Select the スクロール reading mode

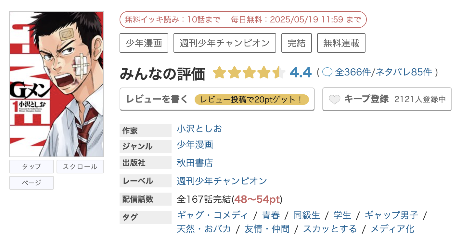point(80,166)
